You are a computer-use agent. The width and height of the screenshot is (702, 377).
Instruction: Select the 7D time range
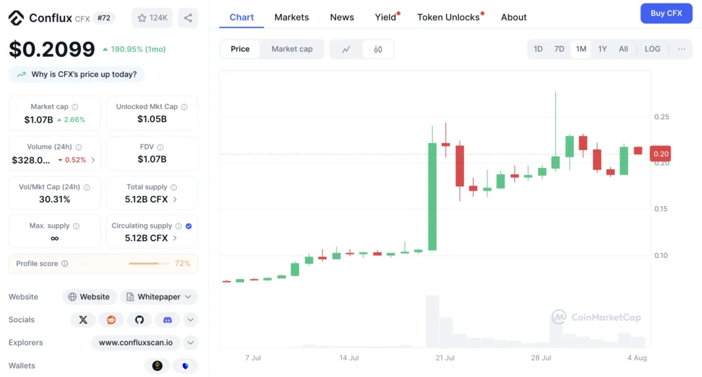[x=559, y=49]
